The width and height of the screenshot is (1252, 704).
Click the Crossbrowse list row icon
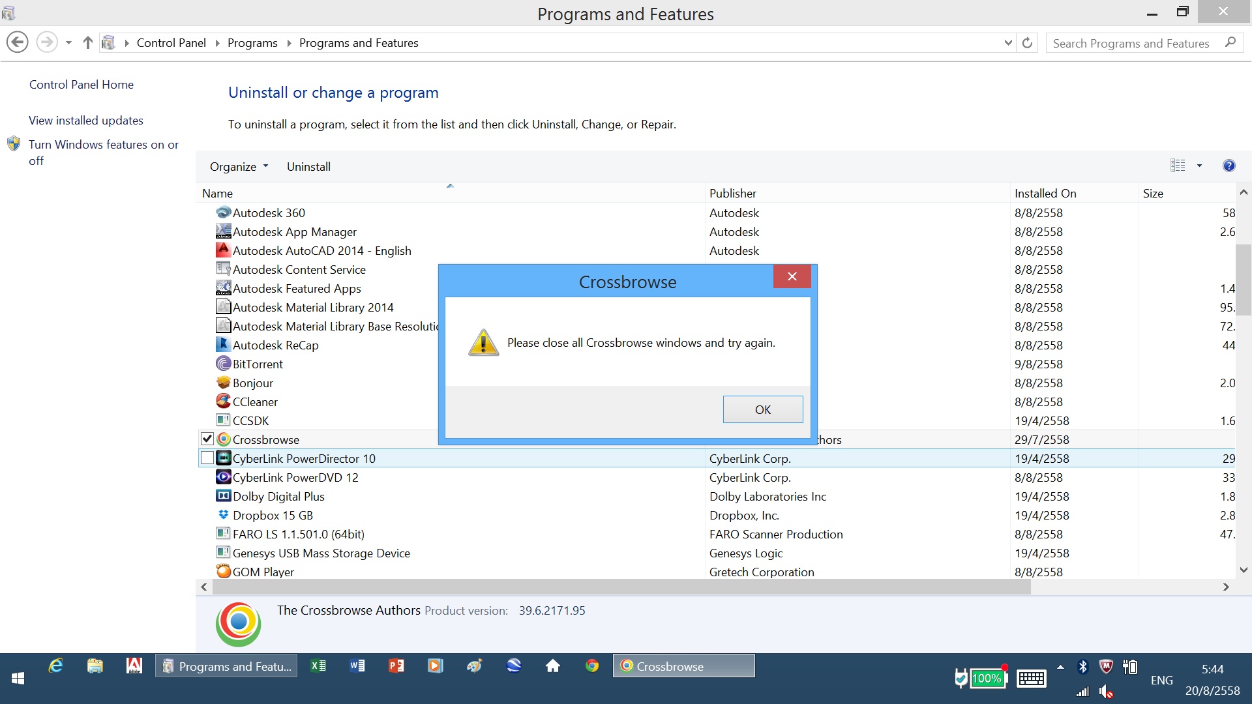pos(224,439)
